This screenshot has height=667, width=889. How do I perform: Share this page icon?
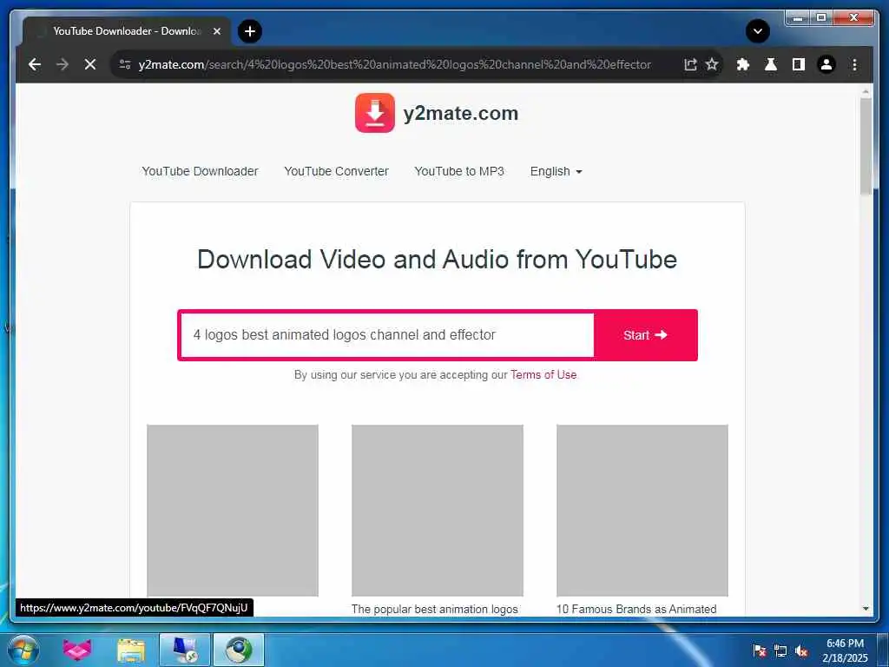(690, 64)
